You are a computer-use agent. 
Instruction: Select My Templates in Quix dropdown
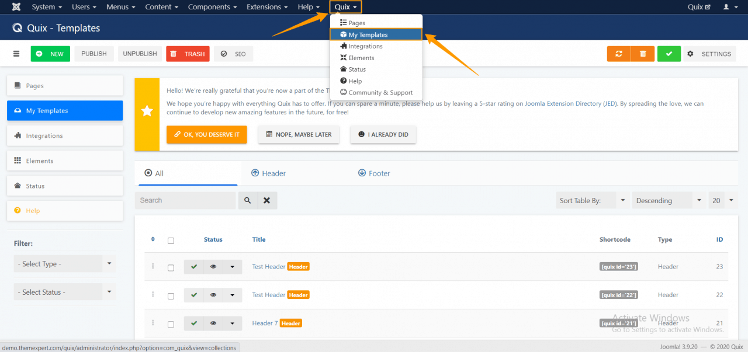(376, 34)
